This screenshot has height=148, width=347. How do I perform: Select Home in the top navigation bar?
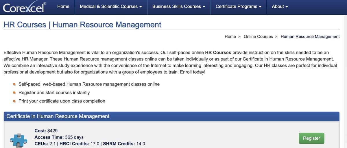pyautogui.click(x=63, y=7)
